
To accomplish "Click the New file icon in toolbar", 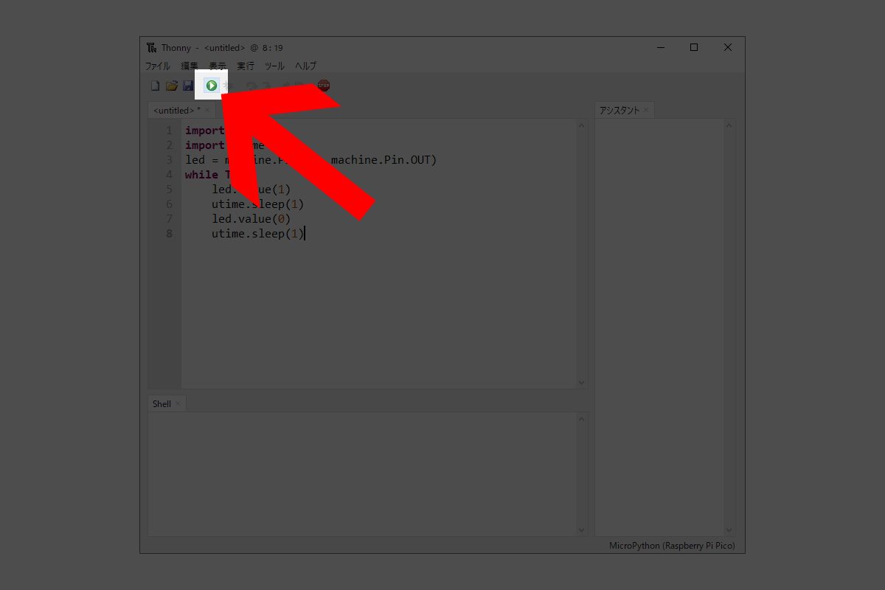I will (155, 86).
